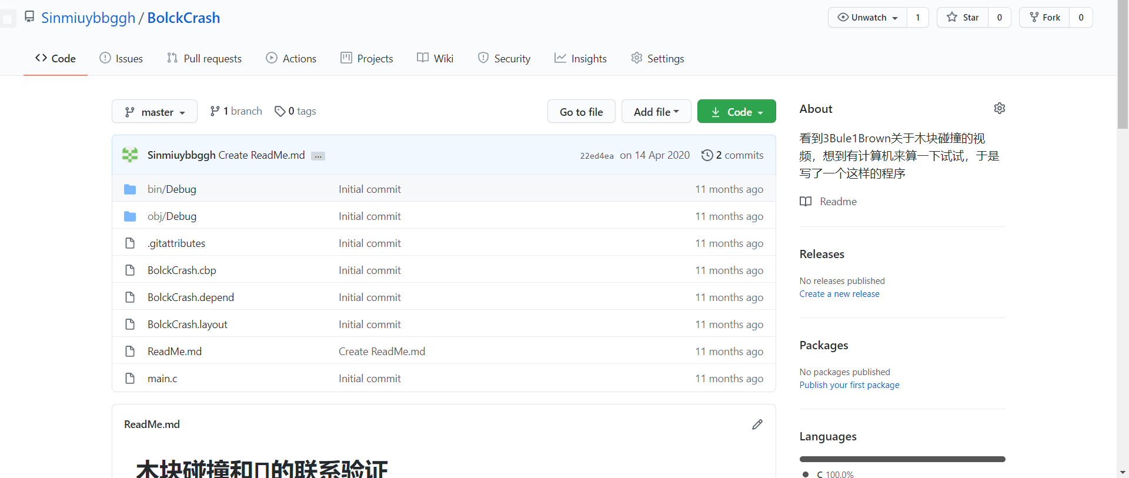Viewport: 1129px width, 478px height.
Task: View the 1 branch link
Action: tap(236, 111)
